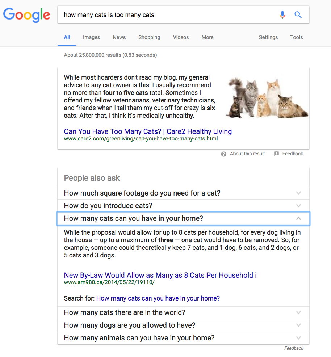Viewport: 331px width, 357px height.
Task: Switch to the News tab
Action: (119, 37)
